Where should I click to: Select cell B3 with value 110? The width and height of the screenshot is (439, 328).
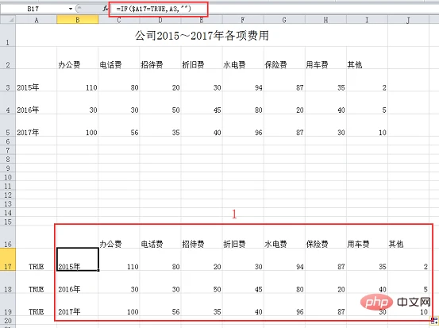click(78, 80)
